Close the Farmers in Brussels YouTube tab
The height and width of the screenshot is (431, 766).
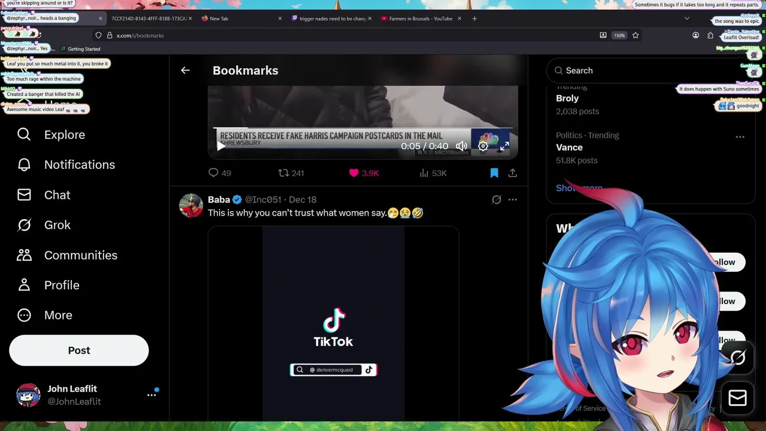[460, 19]
